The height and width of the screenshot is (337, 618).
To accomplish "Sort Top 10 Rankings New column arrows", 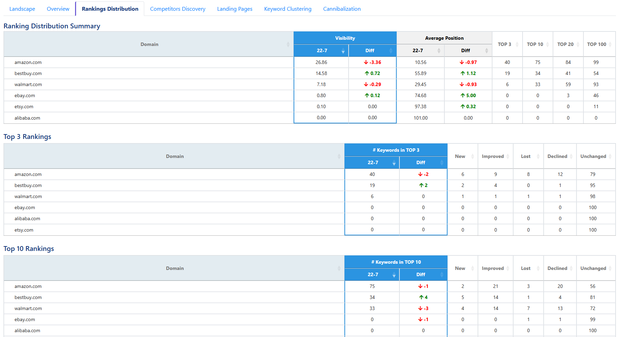I will pos(472,268).
